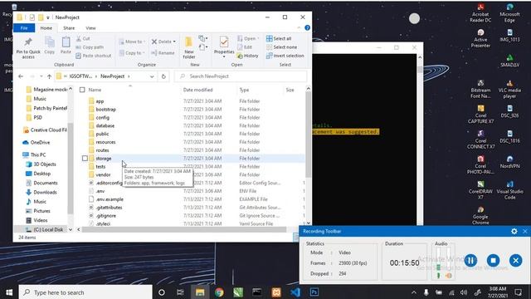
Task: Collapse the ribbon with the chevron
Action: tap(299, 27)
